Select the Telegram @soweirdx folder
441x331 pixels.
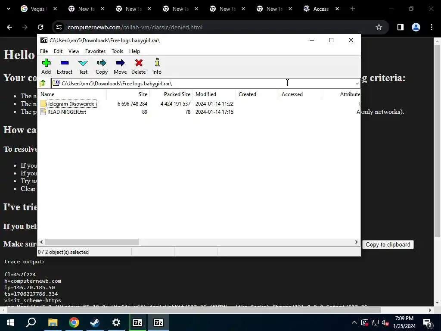pos(71,104)
